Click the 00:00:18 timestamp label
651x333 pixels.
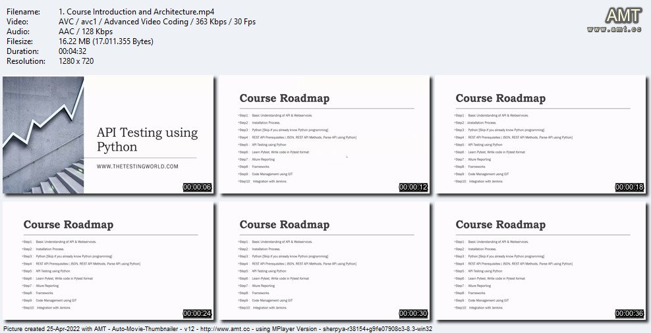(629, 188)
